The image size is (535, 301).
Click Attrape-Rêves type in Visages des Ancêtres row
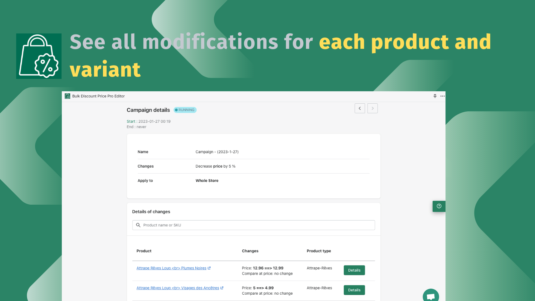(319, 288)
